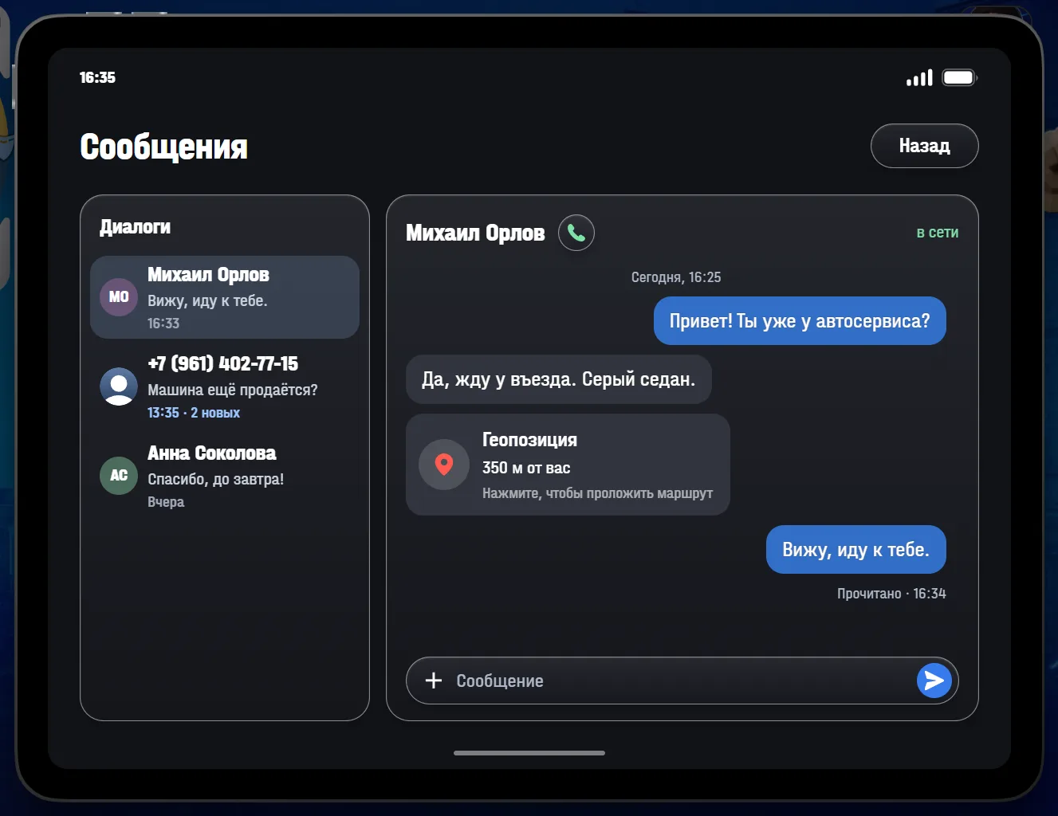Screen dimensions: 1058x816
Task: Send the message with the arrow icon
Action: point(934,681)
